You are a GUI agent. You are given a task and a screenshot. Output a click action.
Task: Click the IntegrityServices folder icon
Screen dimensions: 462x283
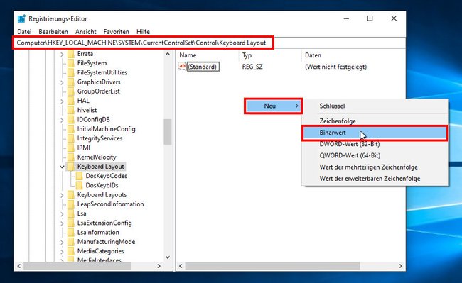(70, 138)
